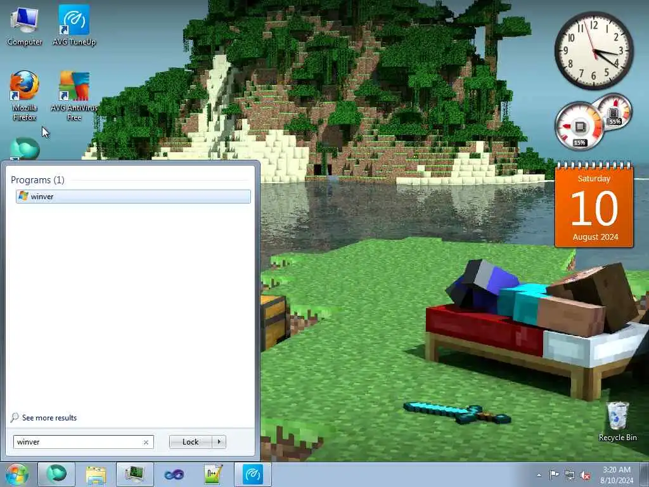This screenshot has height=487, width=649.
Task: Click the CPU meter gauge showing 15%
Action: pos(579,126)
